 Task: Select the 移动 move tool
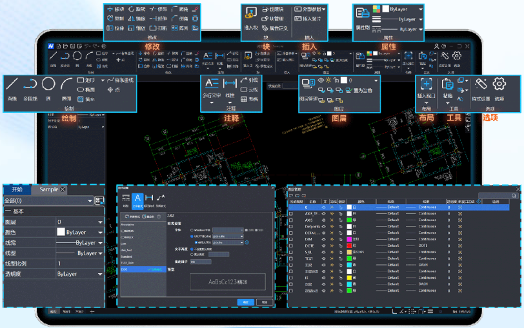(x=116, y=9)
